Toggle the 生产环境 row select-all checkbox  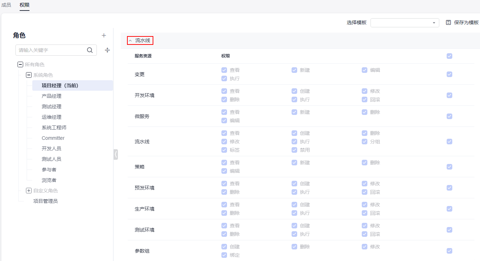coord(449,209)
